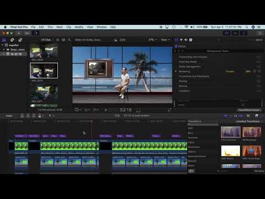The width and height of the screenshot is (265, 199).
Task: Open the Clip menu
Action: point(68,27)
